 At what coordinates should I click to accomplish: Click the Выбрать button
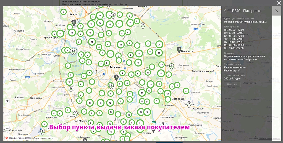point(232,85)
